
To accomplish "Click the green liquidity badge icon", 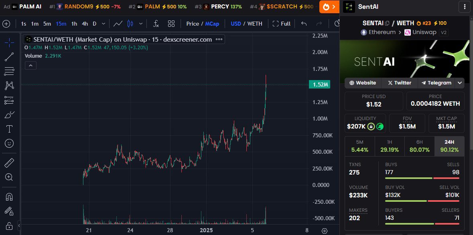I will click(x=380, y=127).
